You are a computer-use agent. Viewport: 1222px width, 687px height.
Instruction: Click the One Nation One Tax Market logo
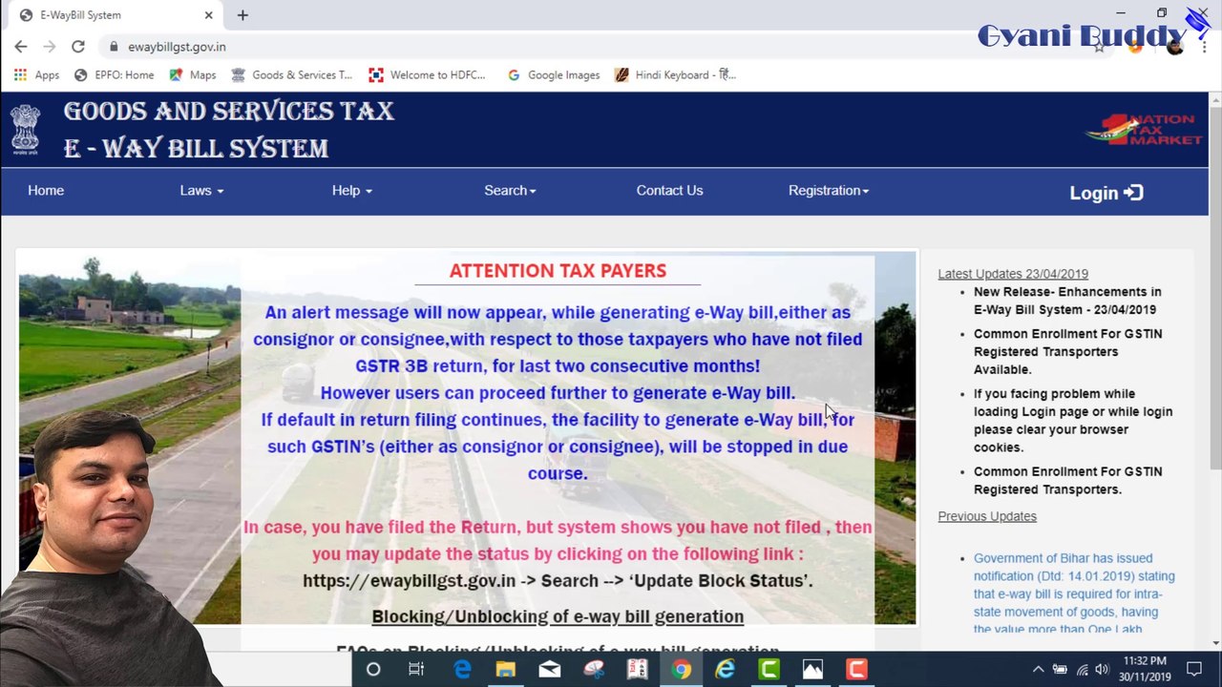pos(1144,130)
